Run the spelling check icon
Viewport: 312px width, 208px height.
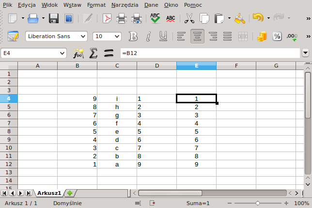pos(155,18)
